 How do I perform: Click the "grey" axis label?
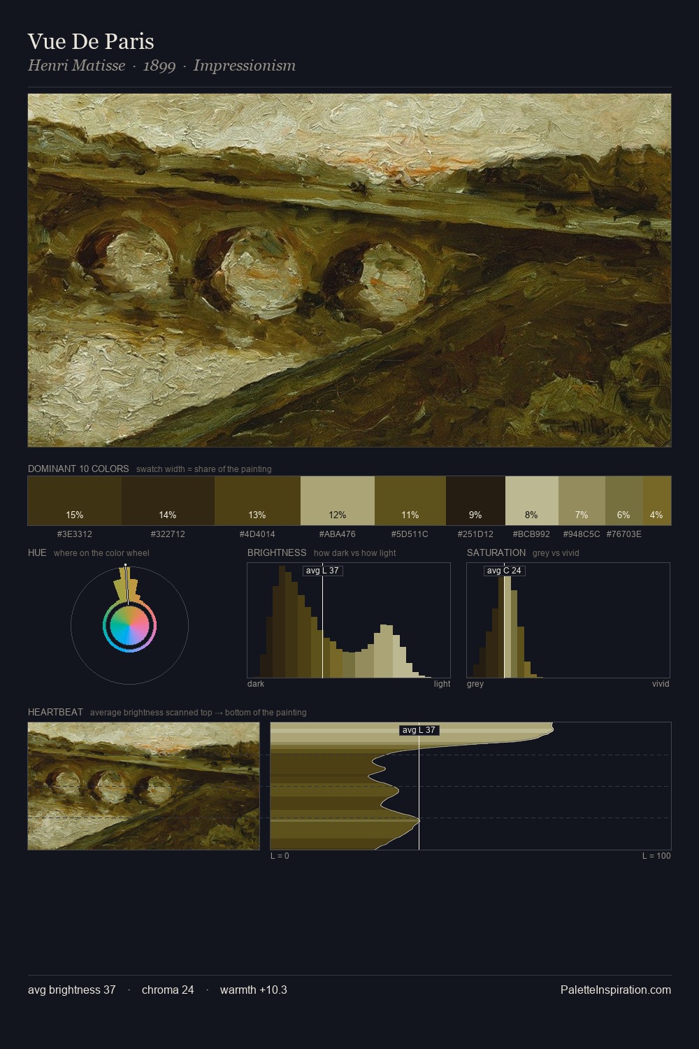point(475,684)
